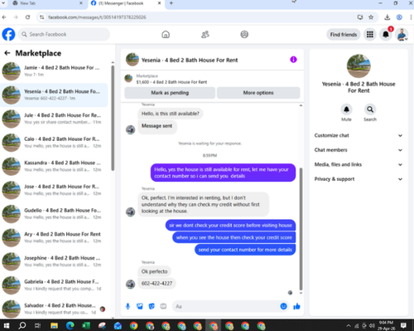The width and height of the screenshot is (414, 331).
Task: Select the Messenger | Facebook tab
Action: [126, 3]
